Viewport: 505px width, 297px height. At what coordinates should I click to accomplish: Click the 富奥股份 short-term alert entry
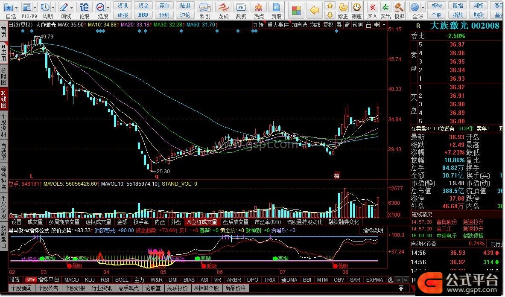point(447,222)
